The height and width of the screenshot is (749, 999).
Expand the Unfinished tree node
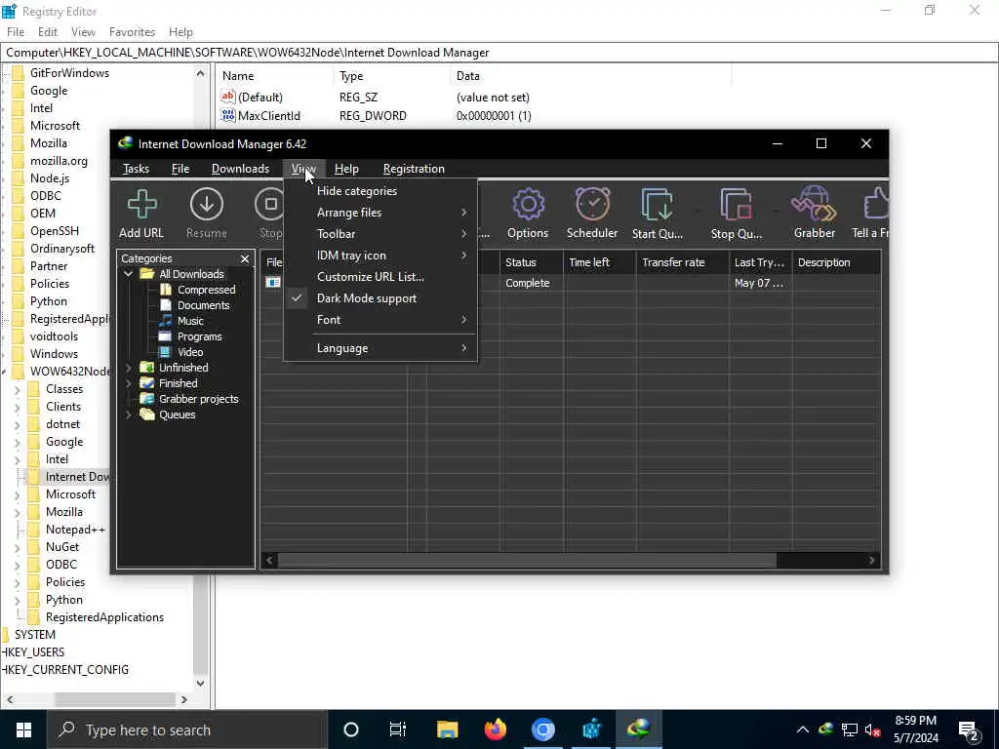tap(129, 368)
